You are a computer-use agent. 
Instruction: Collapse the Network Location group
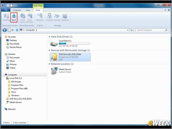coord(49,64)
